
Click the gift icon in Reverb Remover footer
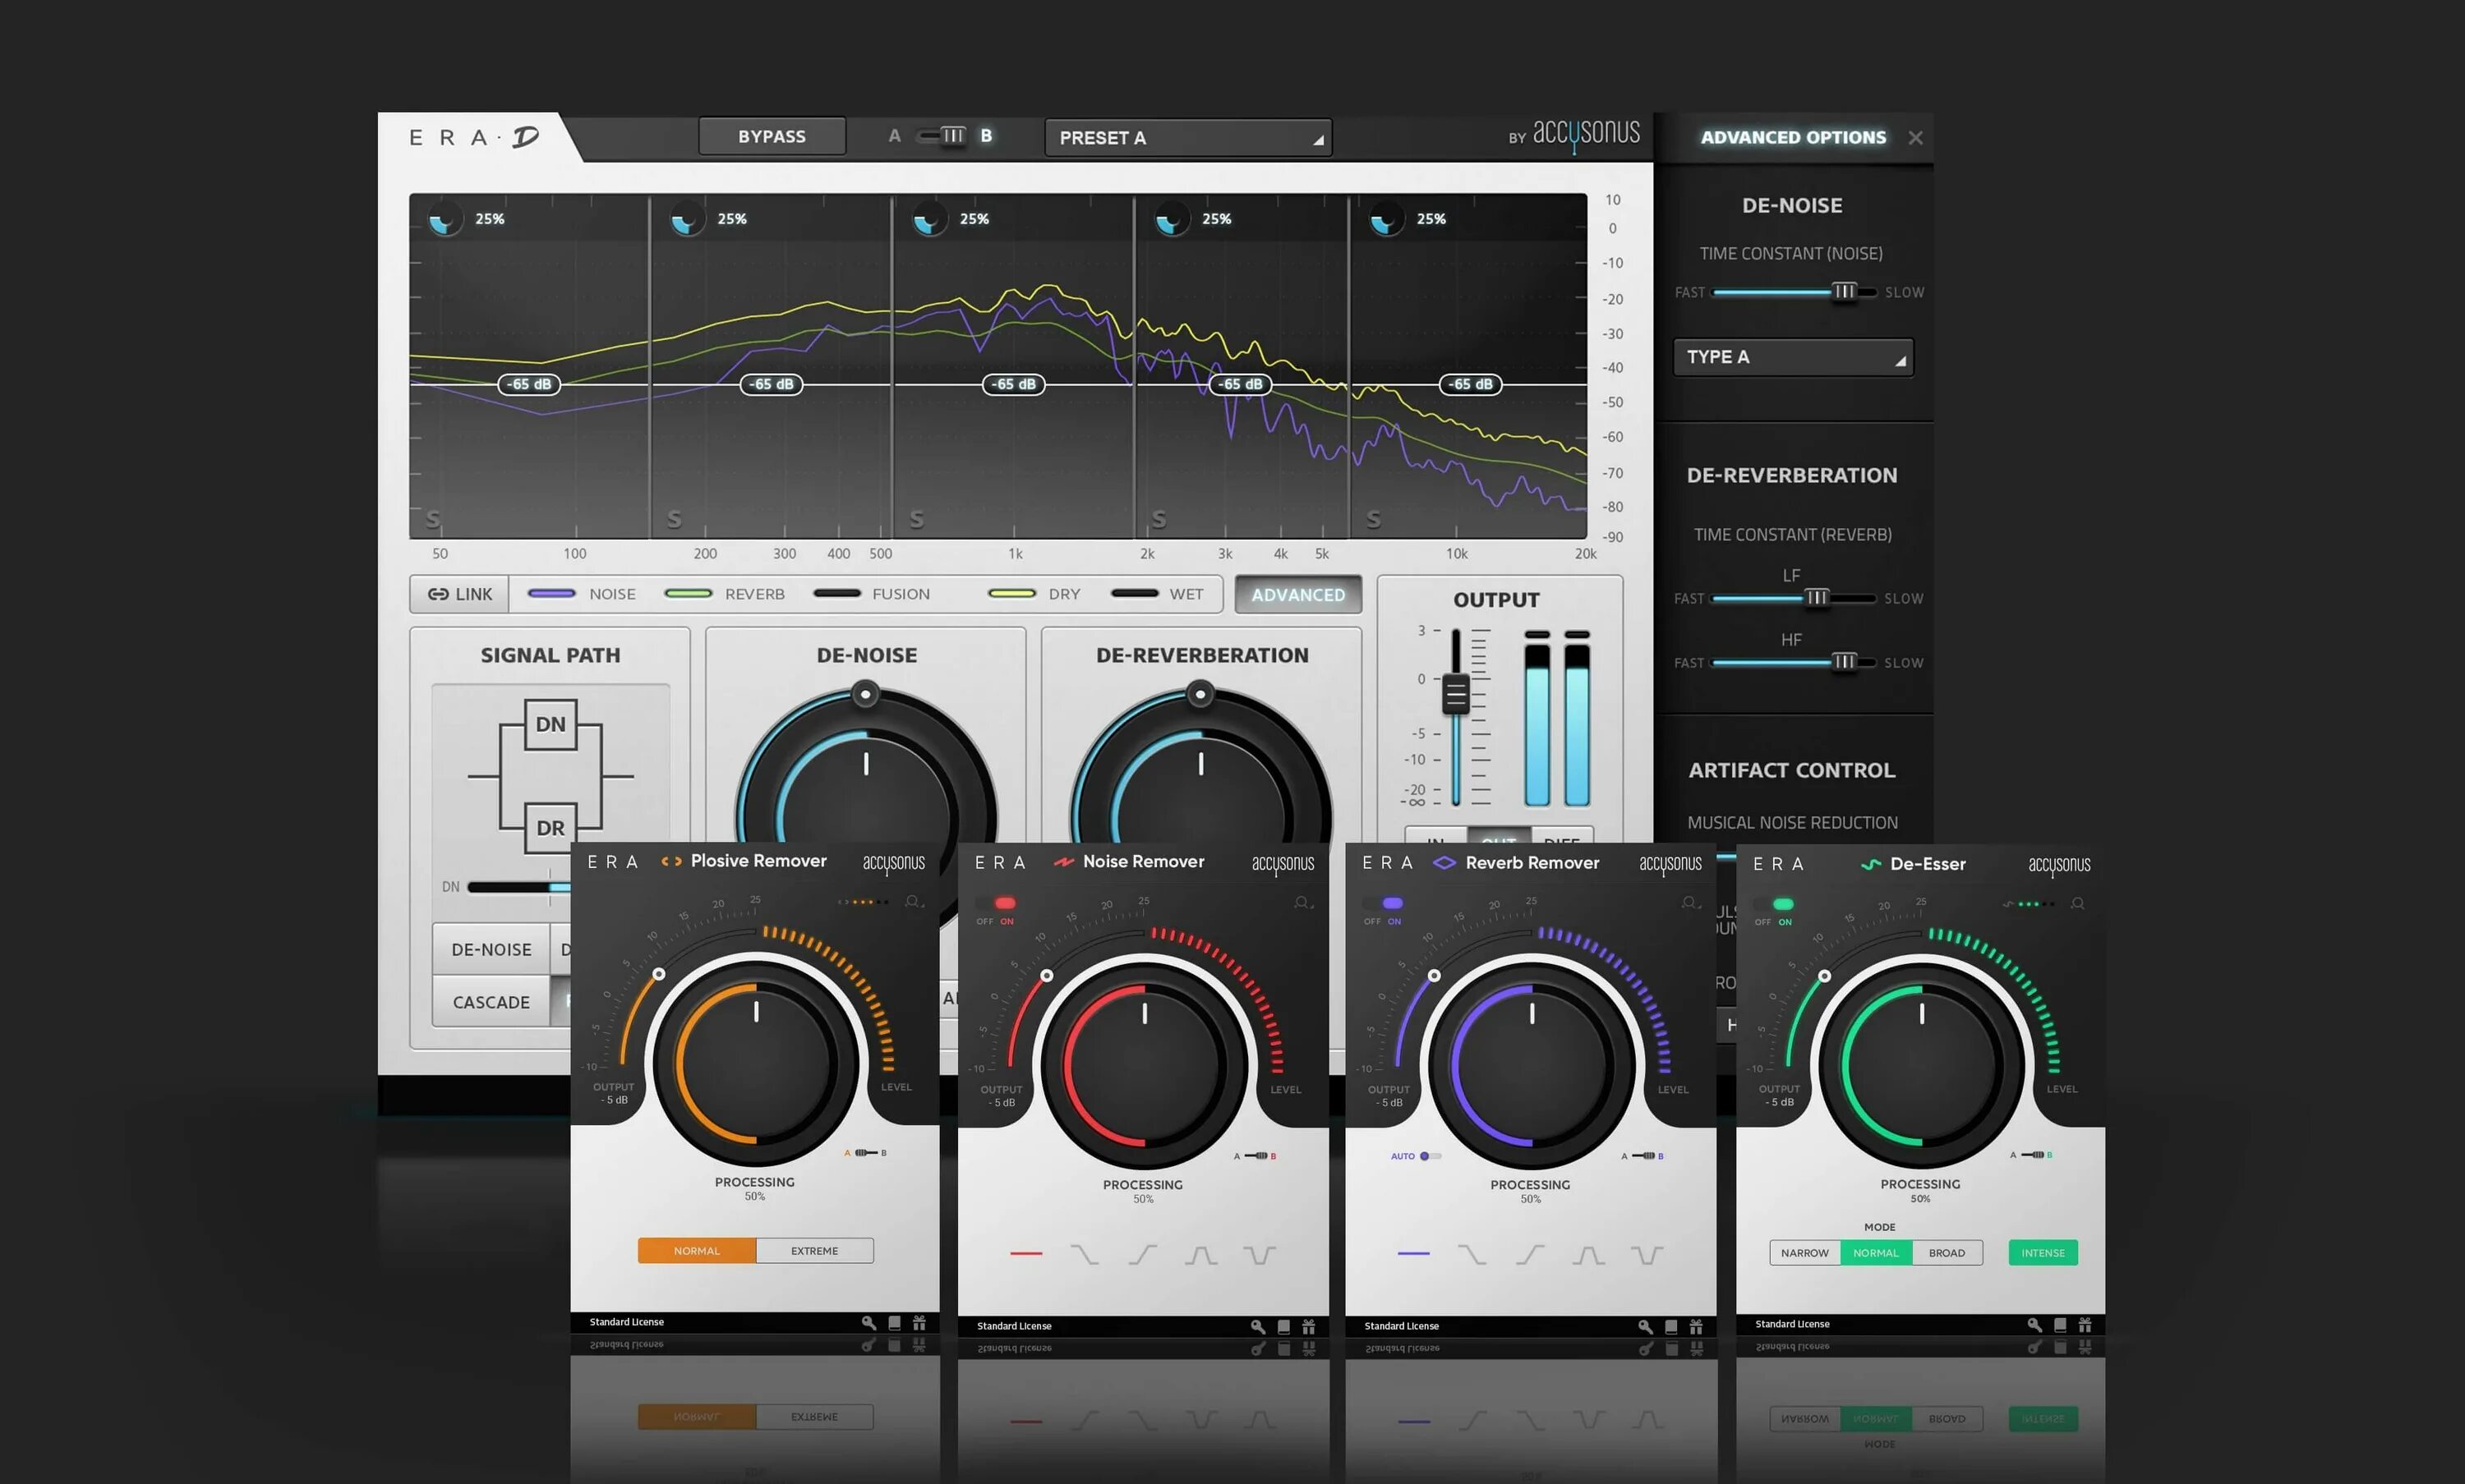(1696, 1326)
